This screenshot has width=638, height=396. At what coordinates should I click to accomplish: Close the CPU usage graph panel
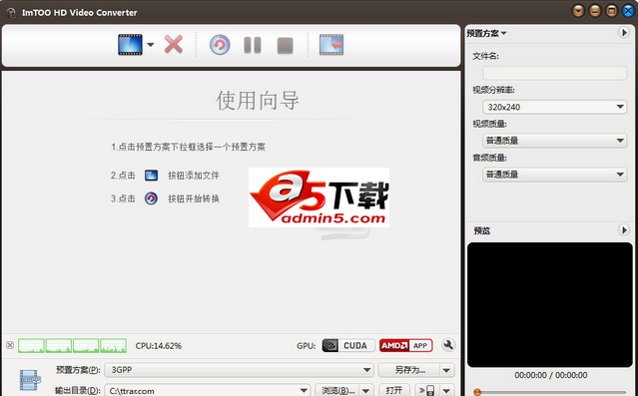point(10,345)
